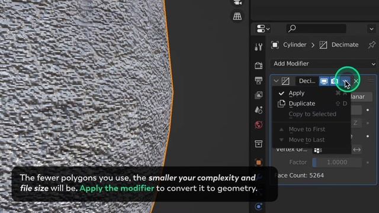Click the properties search field
The width and height of the screenshot is (379, 213).
(x=316, y=29)
